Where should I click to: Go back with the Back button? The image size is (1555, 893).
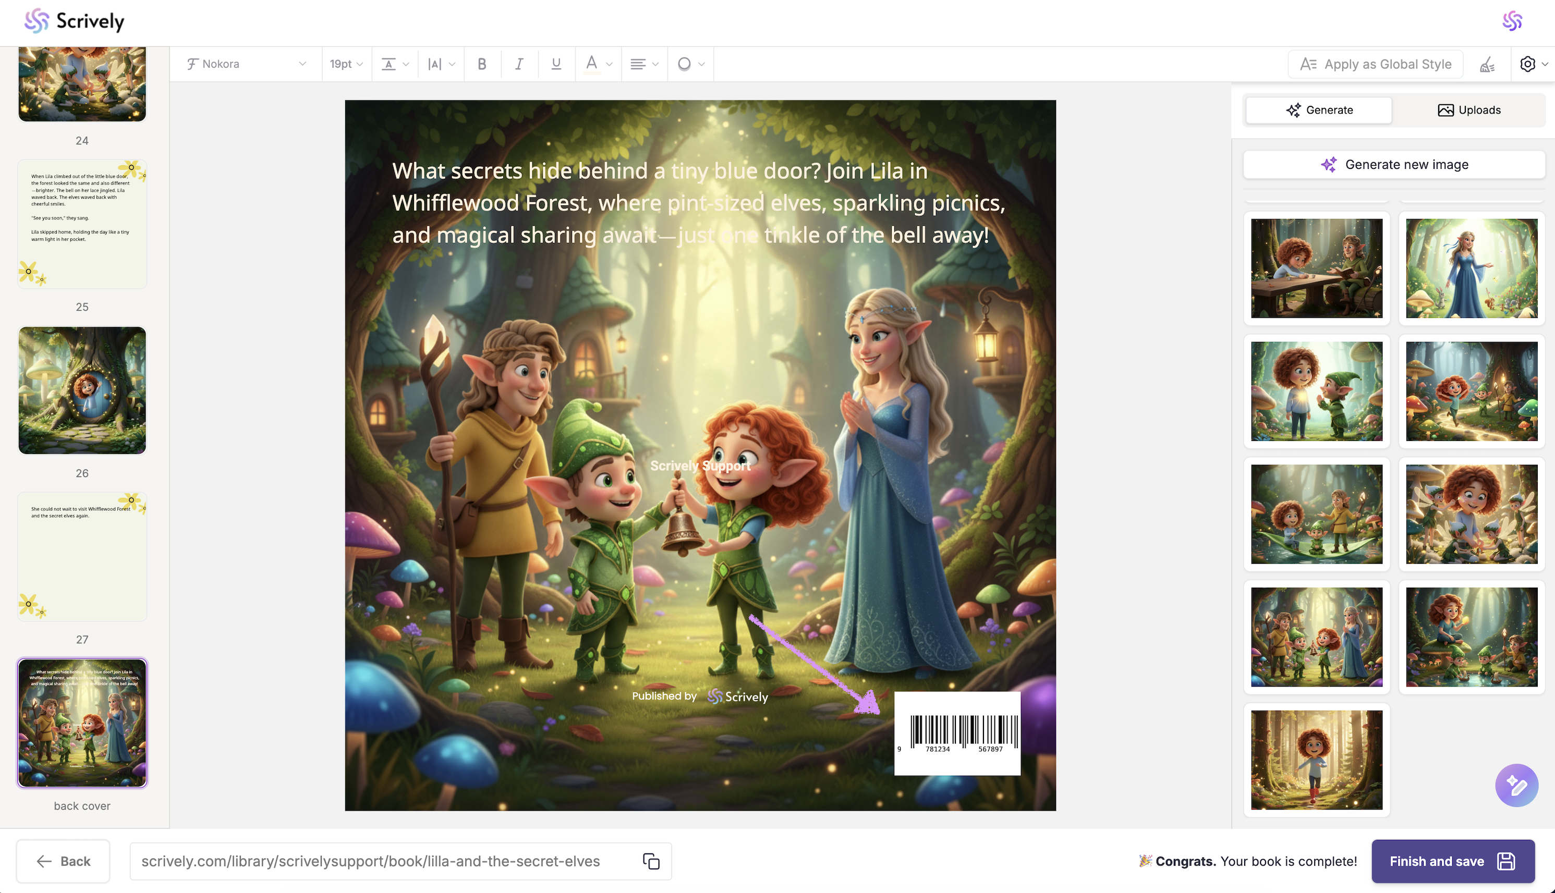pyautogui.click(x=63, y=861)
